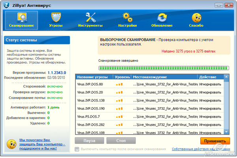The width and height of the screenshot is (237, 158).
Task: Click threat level indicator for Virus.IVP.DOS.138
Action: tap(119, 101)
